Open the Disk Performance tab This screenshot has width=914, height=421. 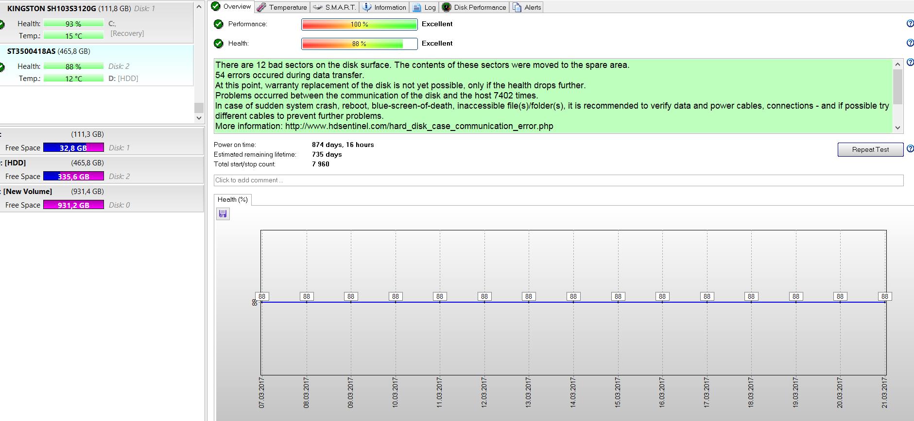[x=474, y=7]
